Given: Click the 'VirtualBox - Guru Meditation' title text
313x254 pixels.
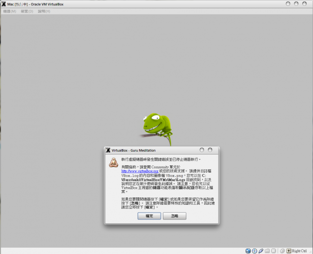Looking at the screenshot, I should pos(134,150).
